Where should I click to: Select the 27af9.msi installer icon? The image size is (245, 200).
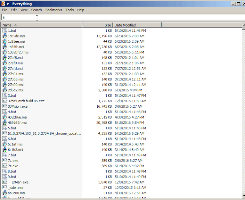click(x=5, y=63)
